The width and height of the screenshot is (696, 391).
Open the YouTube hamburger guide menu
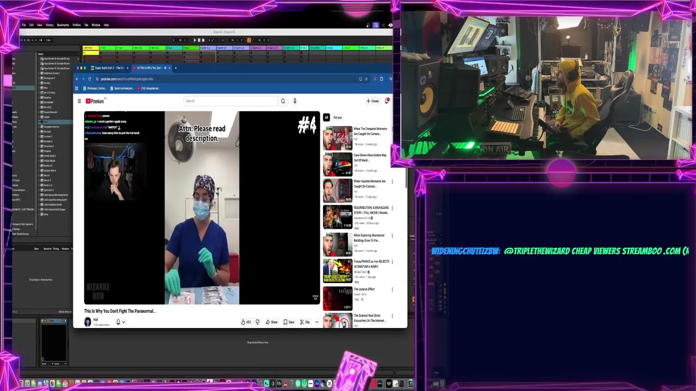pyautogui.click(x=79, y=101)
